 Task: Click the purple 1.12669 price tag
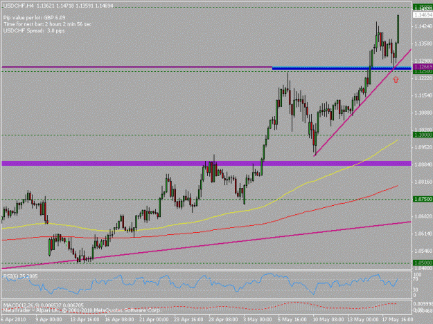tap(423, 67)
